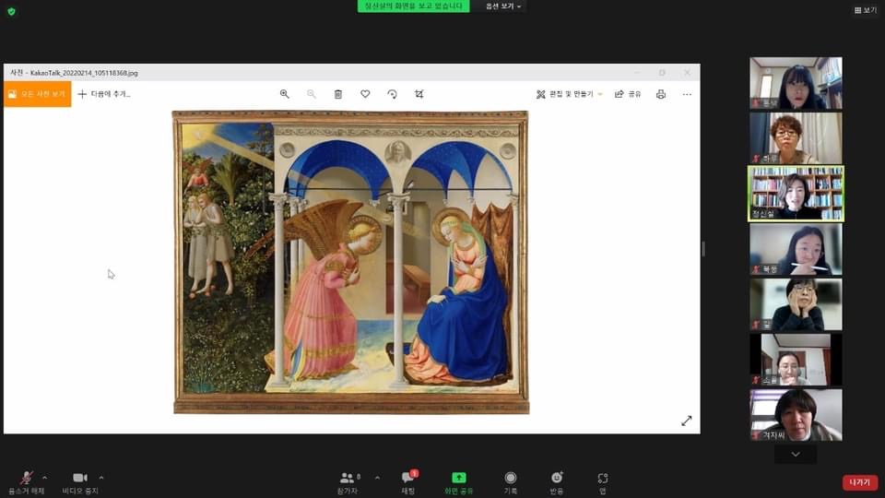
Task: Open the apps (앱) icon in Zoom toolbar
Action: click(x=602, y=483)
